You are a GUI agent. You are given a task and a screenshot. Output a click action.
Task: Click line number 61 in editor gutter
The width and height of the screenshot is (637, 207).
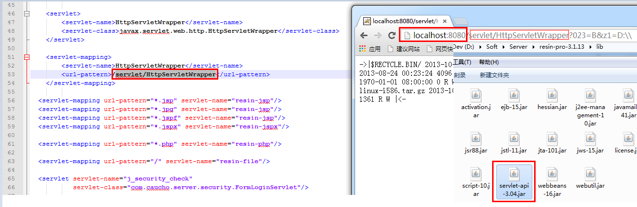(x=11, y=144)
